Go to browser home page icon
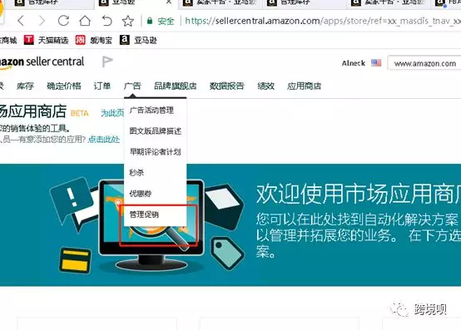 tap(85, 21)
